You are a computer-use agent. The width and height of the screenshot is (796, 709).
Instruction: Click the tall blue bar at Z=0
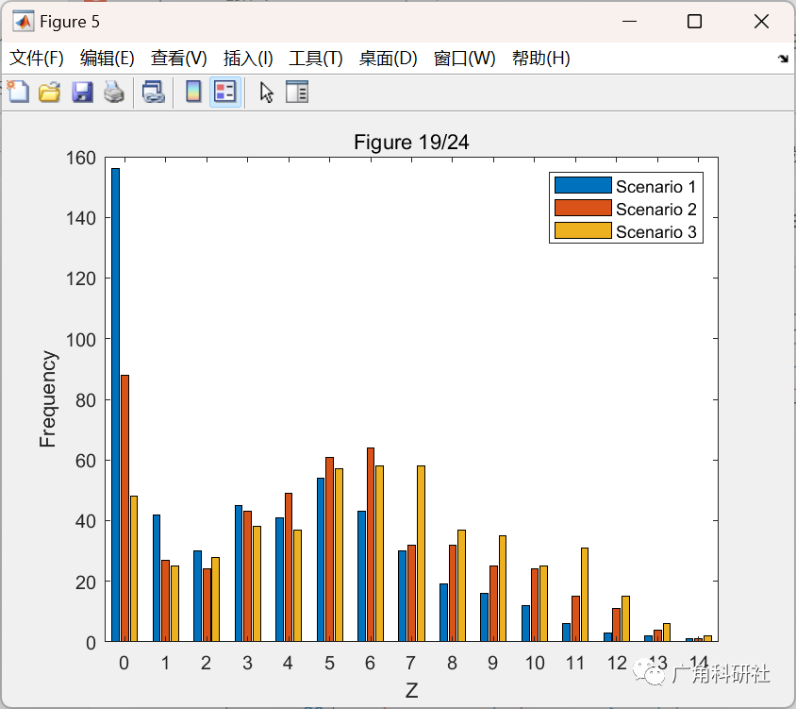point(116,405)
